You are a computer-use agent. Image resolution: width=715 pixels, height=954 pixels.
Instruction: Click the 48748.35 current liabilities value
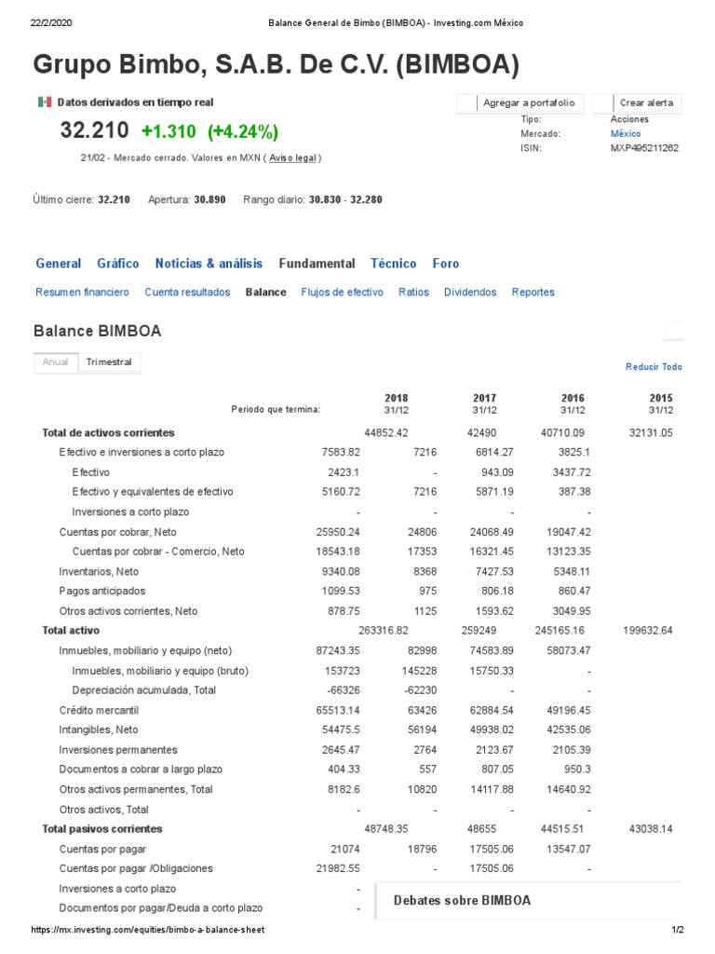(386, 828)
